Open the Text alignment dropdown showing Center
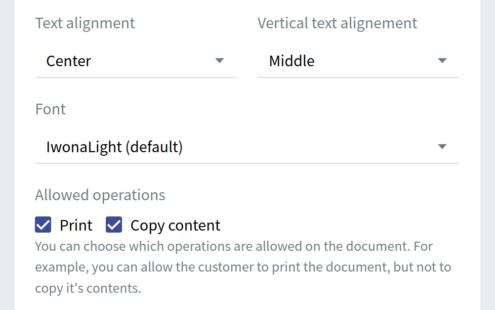This screenshot has height=310, width=495. (x=136, y=61)
